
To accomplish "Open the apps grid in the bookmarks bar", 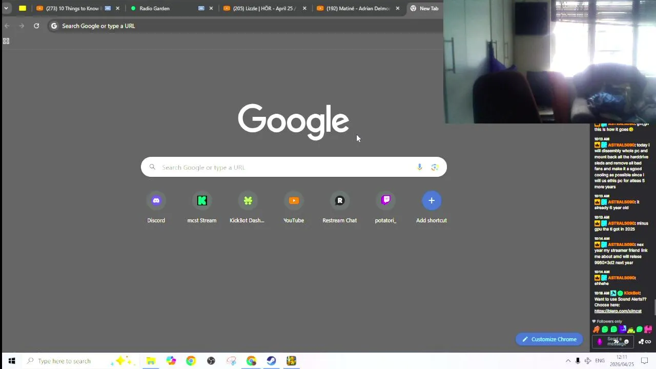I will click(x=6, y=41).
